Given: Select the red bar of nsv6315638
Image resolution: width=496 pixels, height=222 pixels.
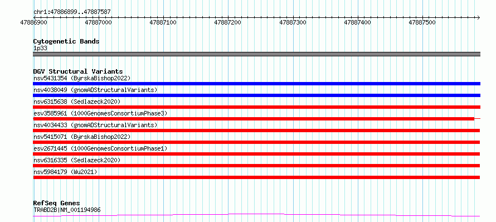Looking at the screenshot, I should tap(256, 107).
